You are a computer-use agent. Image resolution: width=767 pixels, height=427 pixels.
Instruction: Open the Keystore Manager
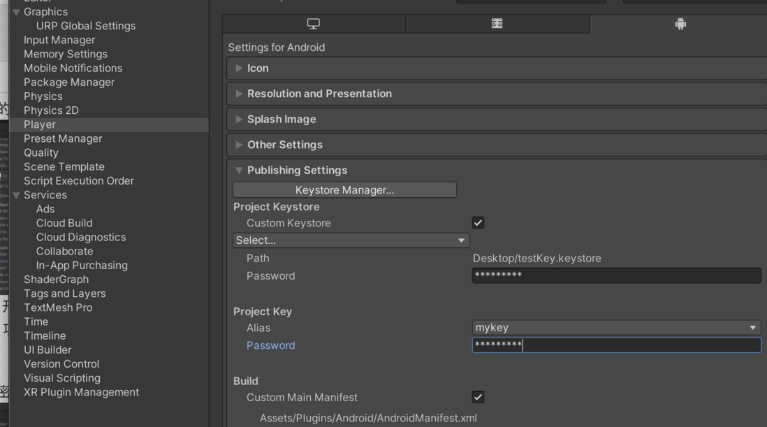tap(344, 189)
